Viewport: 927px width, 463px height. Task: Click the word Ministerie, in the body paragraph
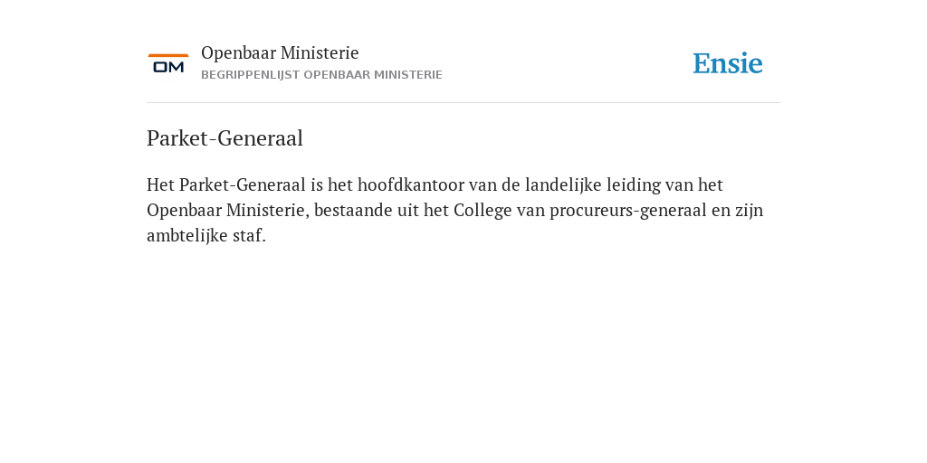pos(268,210)
